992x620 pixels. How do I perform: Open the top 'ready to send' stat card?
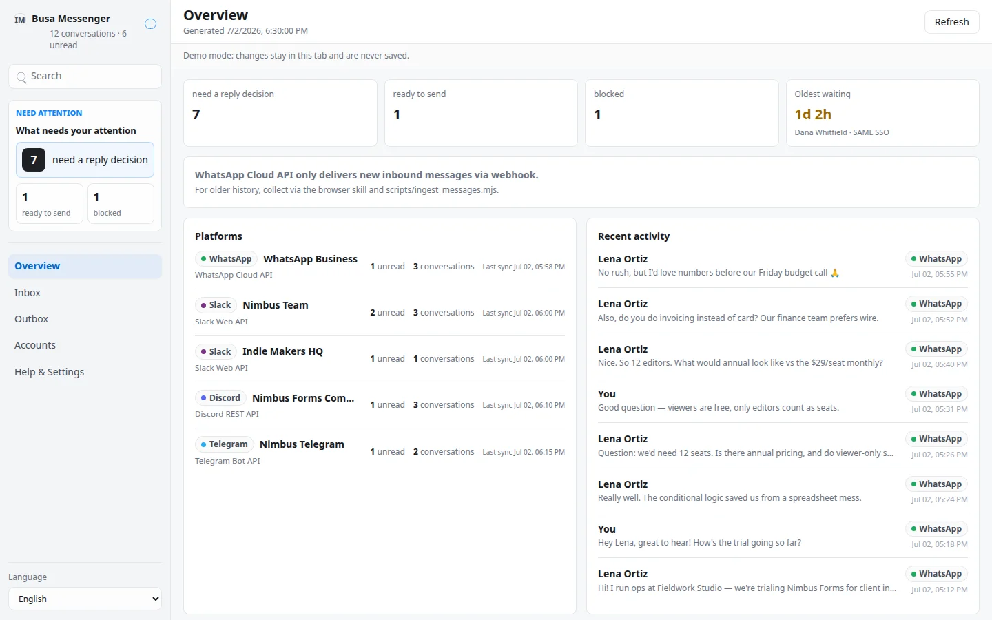pyautogui.click(x=481, y=113)
